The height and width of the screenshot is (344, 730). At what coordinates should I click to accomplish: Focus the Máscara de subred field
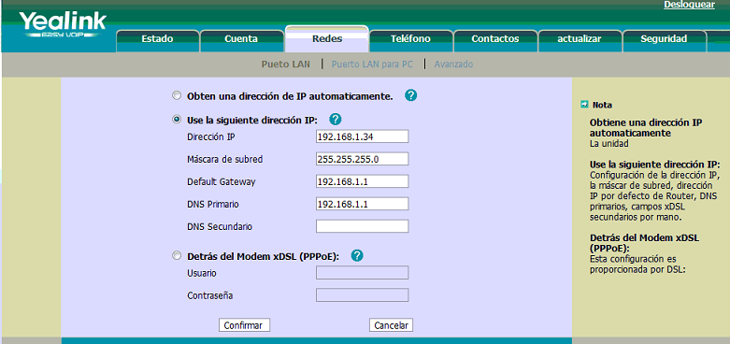point(363,159)
